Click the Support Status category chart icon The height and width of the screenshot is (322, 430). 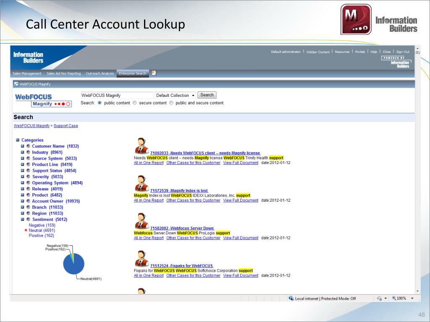(x=28, y=170)
